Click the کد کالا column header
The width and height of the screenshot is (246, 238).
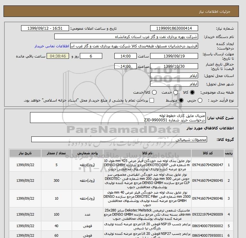coord(208,153)
